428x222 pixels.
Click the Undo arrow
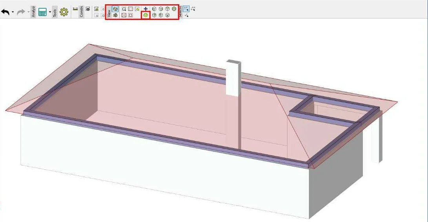pyautogui.click(x=5, y=12)
